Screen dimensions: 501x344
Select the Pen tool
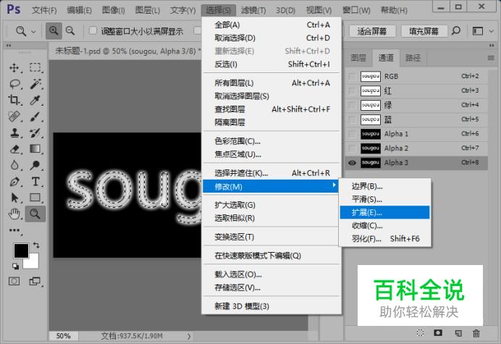(x=14, y=182)
